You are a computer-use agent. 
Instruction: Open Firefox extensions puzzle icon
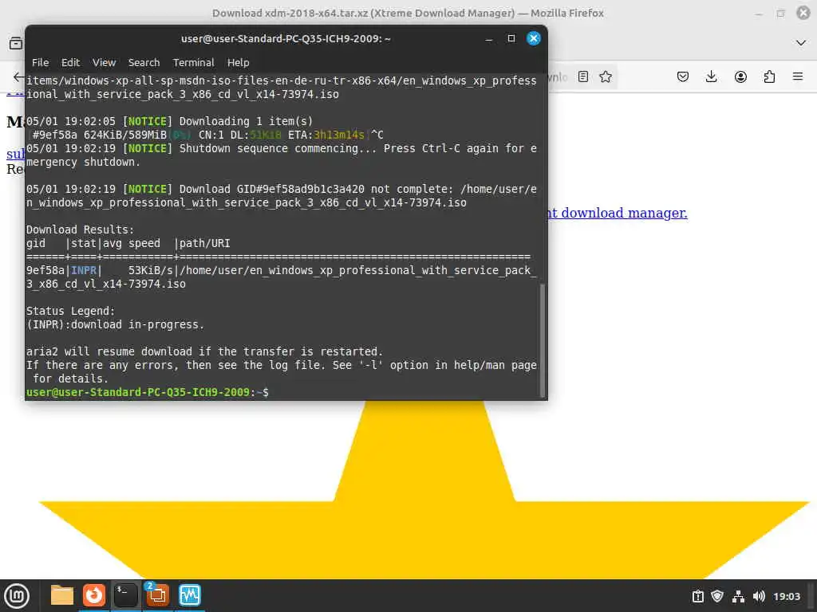769,77
